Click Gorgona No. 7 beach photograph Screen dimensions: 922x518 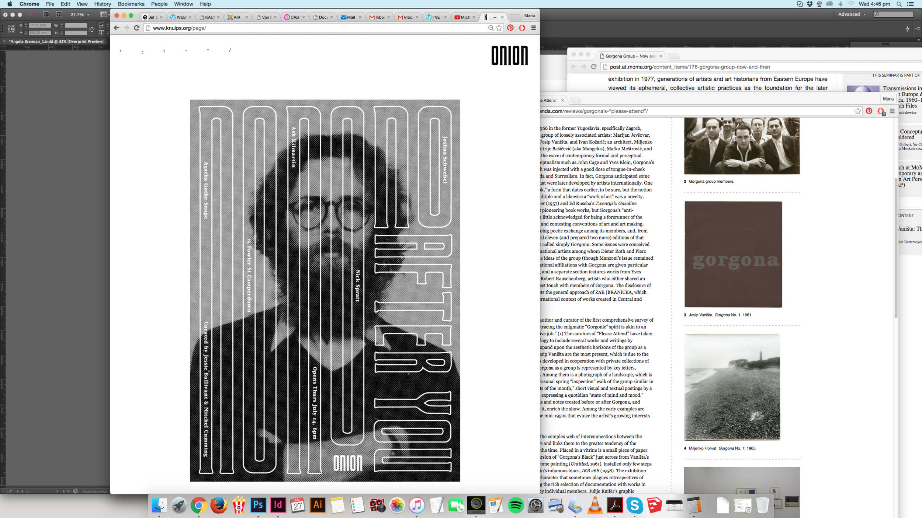click(x=732, y=387)
